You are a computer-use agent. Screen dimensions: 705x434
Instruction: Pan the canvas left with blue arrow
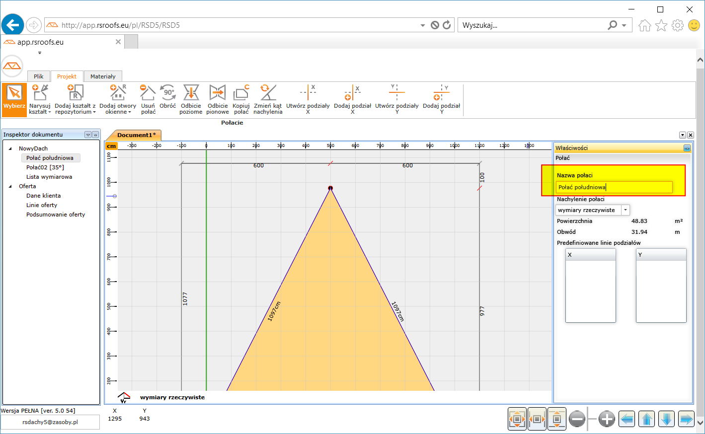pyautogui.click(x=627, y=419)
